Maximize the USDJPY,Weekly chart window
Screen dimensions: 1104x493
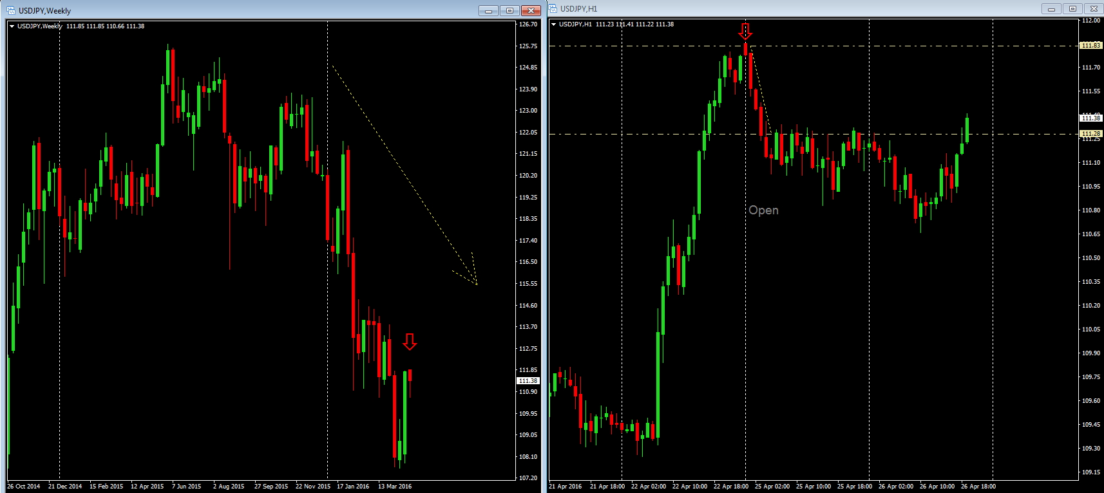[509, 10]
